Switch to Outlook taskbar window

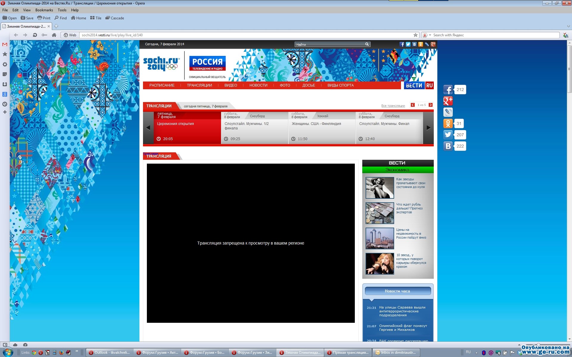click(x=109, y=353)
